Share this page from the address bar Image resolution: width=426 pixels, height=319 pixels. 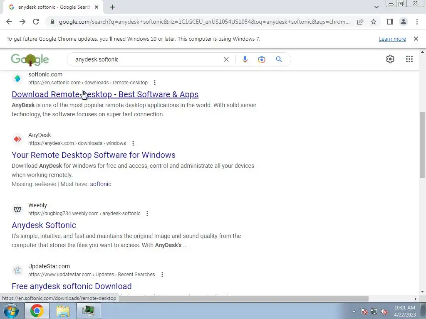(360, 22)
